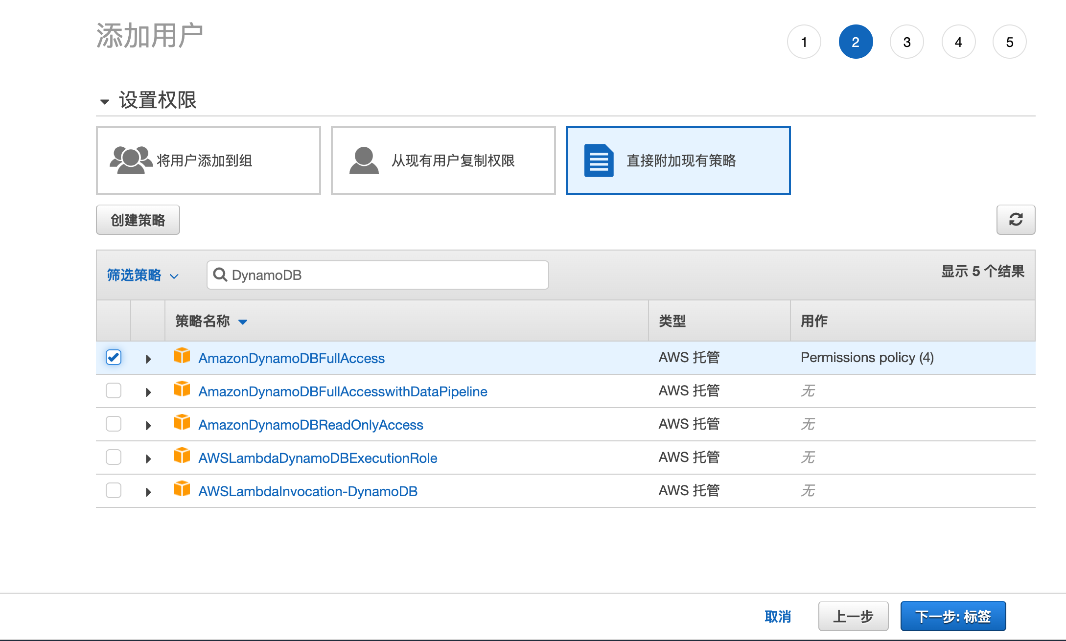Go back to wizard step 1
This screenshot has height=641, width=1066.
[804, 42]
